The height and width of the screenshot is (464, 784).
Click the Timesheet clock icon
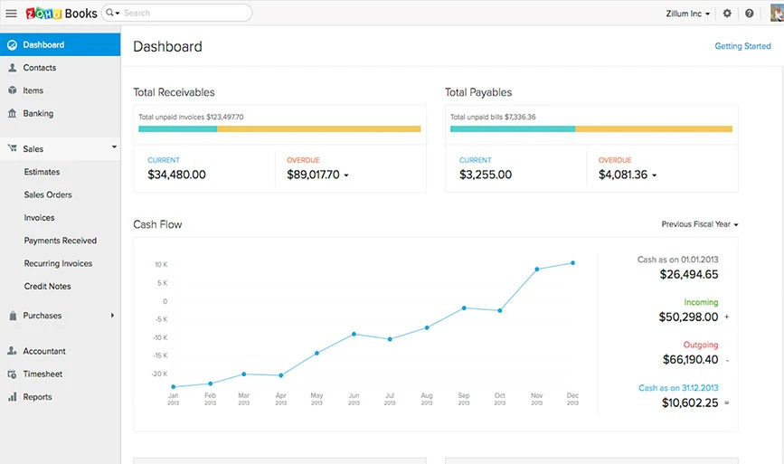coord(13,374)
